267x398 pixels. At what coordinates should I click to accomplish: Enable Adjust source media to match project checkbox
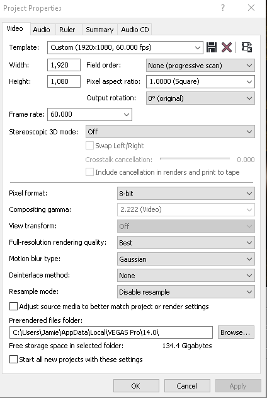[13, 307]
